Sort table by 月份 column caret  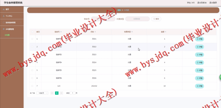point(95,32)
